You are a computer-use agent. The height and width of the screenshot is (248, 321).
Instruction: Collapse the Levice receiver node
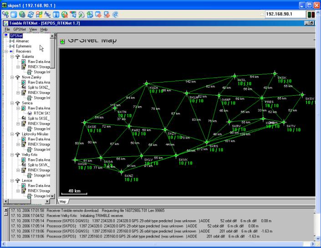[x=12, y=181]
